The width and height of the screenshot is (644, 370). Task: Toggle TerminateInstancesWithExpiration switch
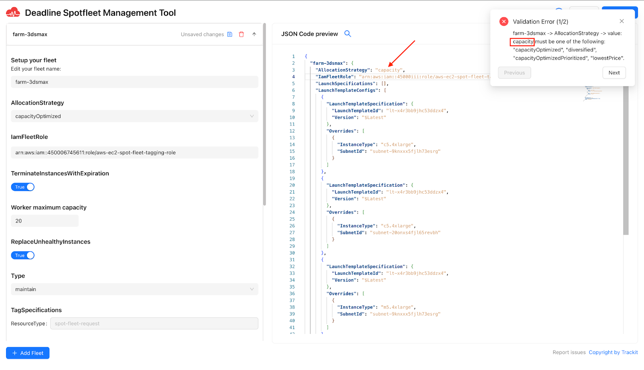[x=23, y=187]
